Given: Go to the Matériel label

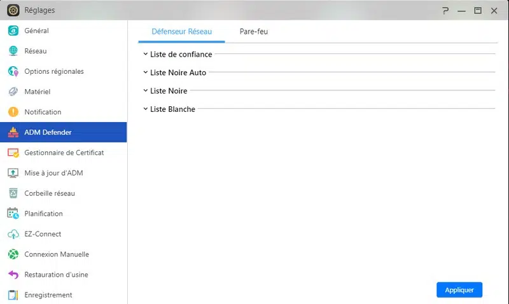Looking at the screenshot, I should click(x=38, y=92).
